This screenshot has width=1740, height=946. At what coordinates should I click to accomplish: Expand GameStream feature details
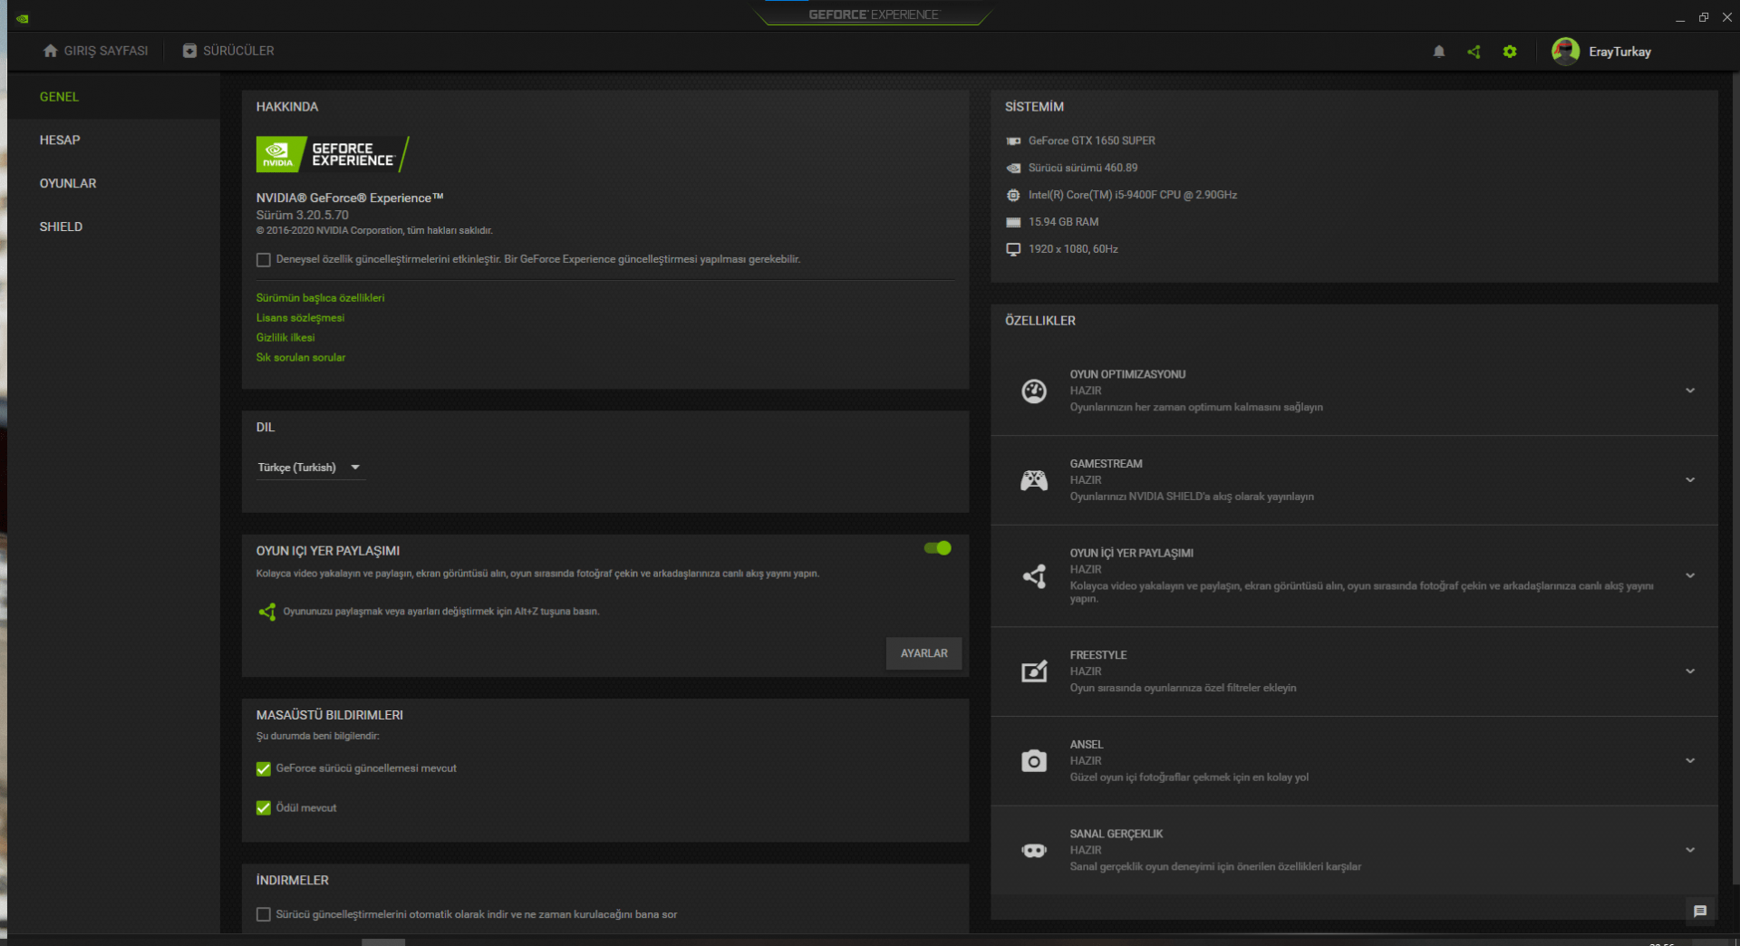pyautogui.click(x=1690, y=480)
